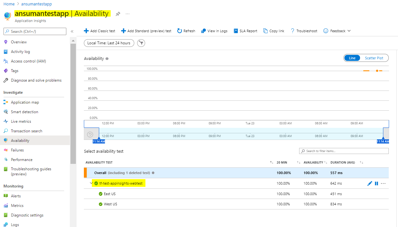Refresh the availability data

tap(186, 31)
